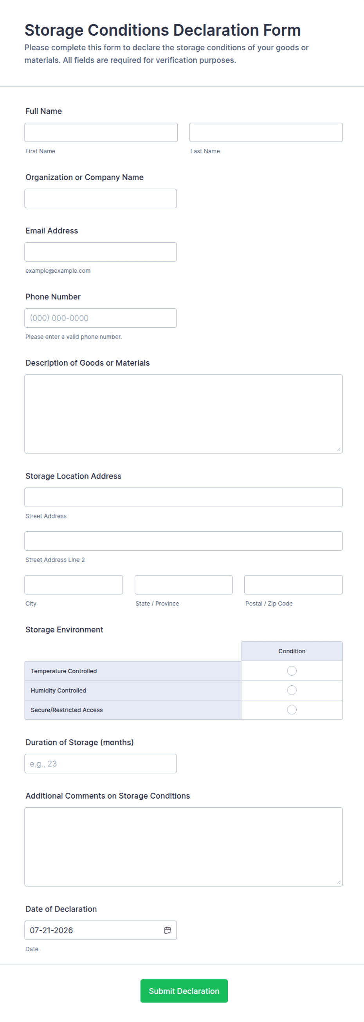
Task: Click the Street Address Line 2 field
Action: point(184,541)
